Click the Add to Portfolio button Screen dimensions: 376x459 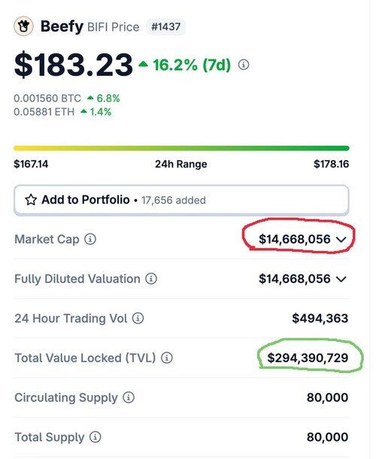(181, 200)
